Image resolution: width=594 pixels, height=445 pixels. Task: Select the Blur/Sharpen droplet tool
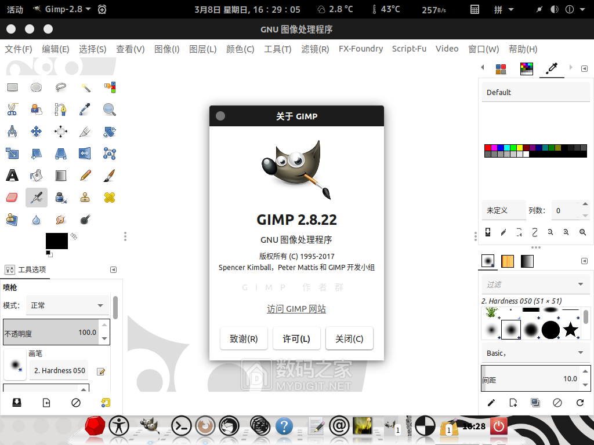pyautogui.click(x=37, y=220)
